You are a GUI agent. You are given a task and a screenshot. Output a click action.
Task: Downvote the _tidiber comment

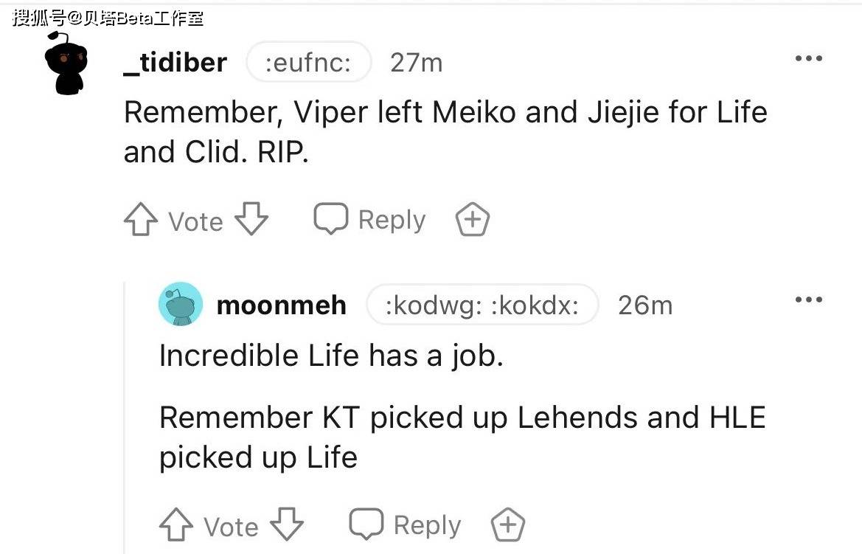pyautogui.click(x=251, y=220)
